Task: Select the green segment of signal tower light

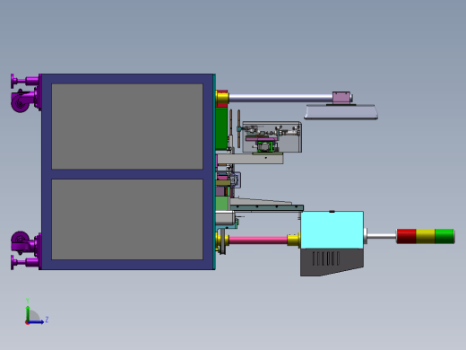Action: point(444,236)
